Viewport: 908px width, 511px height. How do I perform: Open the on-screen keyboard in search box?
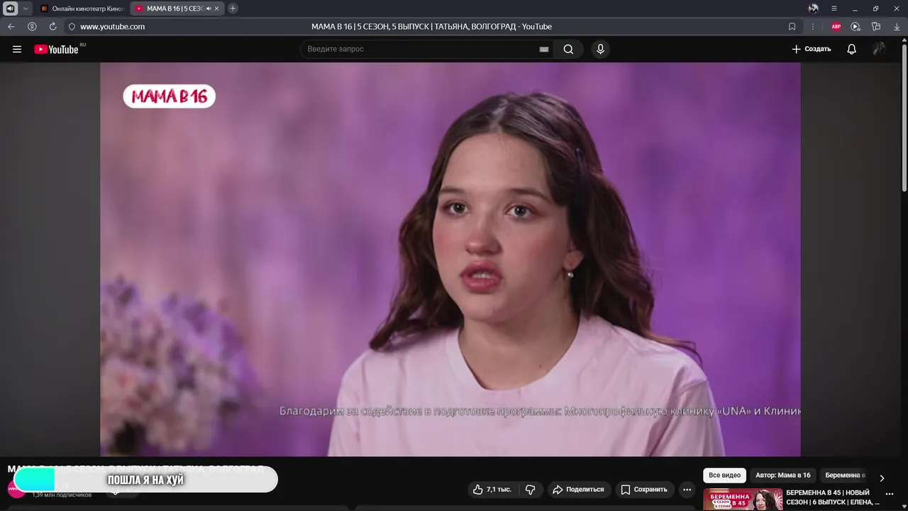544,49
